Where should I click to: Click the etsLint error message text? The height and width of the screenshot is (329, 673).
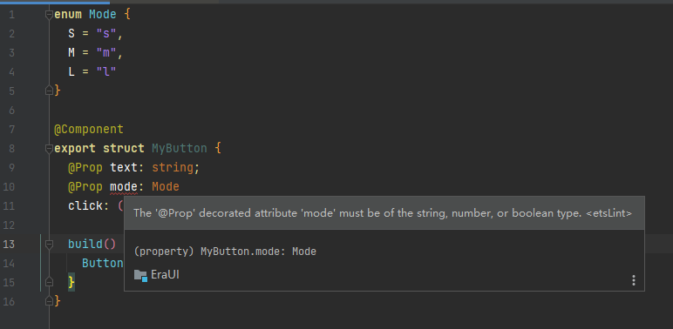pos(383,213)
